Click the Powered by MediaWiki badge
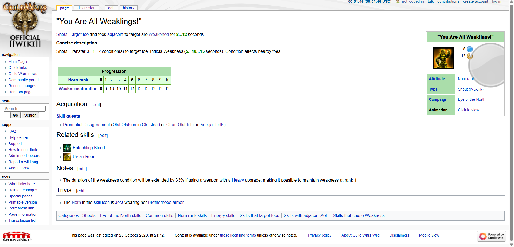 point(492,236)
